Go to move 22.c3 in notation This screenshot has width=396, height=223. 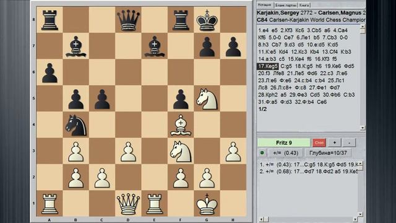coord(327,73)
